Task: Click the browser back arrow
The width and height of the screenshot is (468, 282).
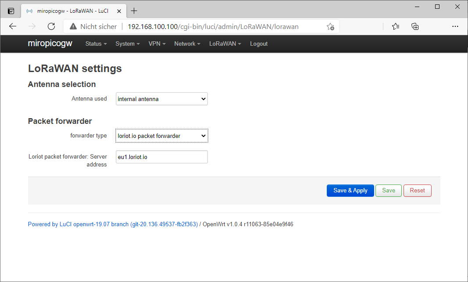Action: point(13,26)
